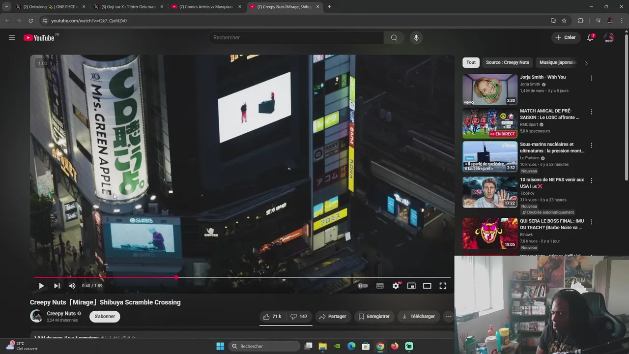The height and width of the screenshot is (354, 629).
Task: Switch to the Onizuking ONE PIECE tab
Action: click(51, 7)
